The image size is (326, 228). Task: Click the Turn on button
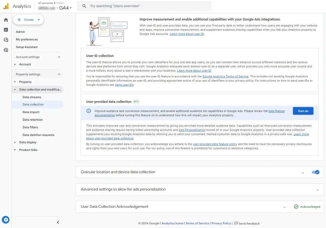click(x=303, y=111)
